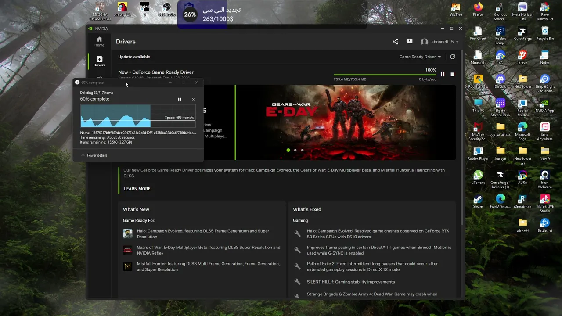Viewport: 562px width, 316px height.
Task: Select the first banner carousel dot
Action: [288, 150]
